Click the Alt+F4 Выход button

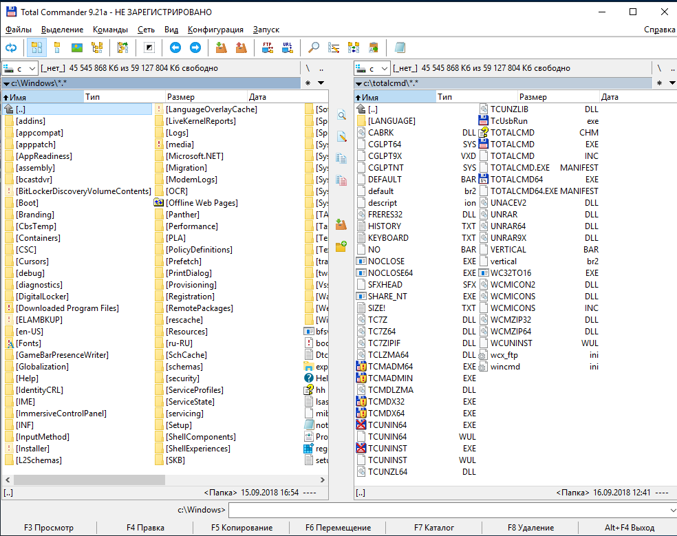629,528
